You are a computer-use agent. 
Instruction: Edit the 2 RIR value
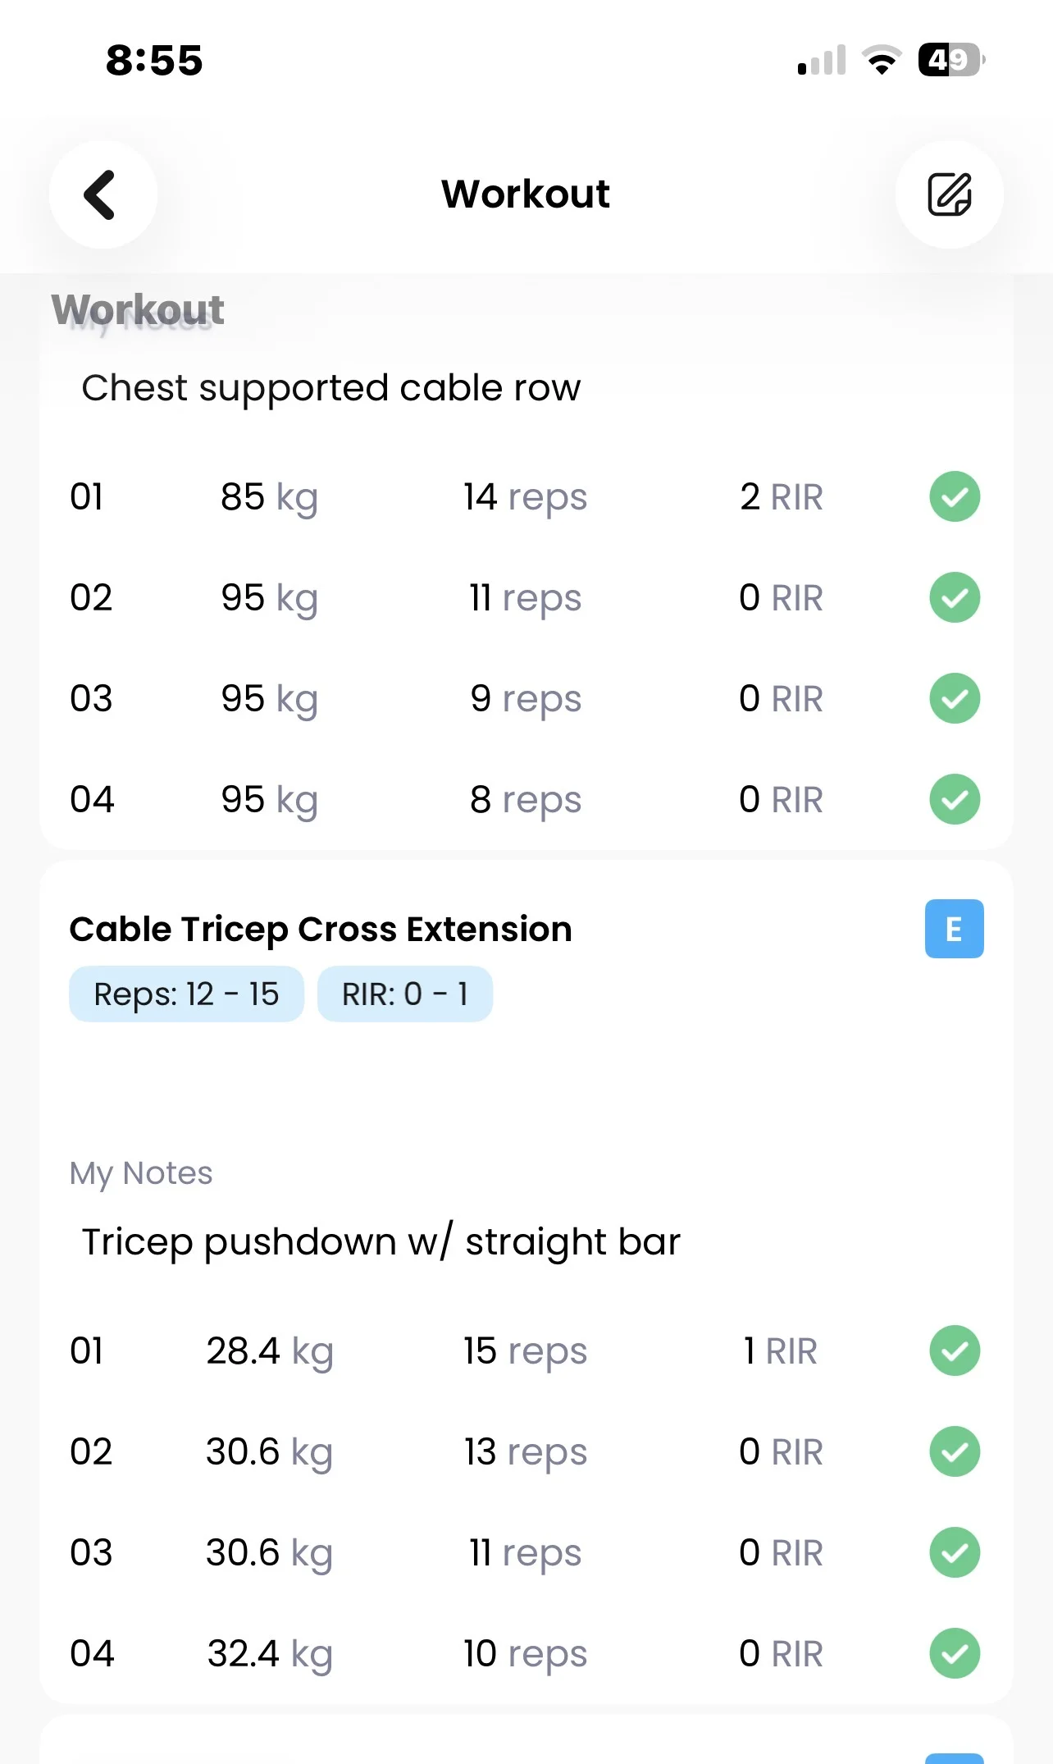(x=781, y=497)
